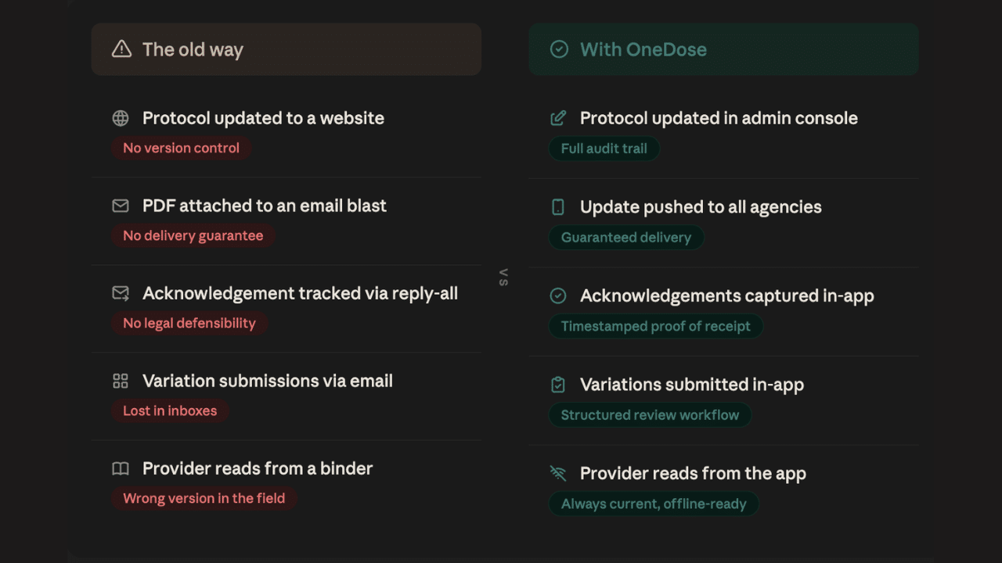The height and width of the screenshot is (563, 1002).
Task: Click the checkmark circle icon beside With OneDose
Action: 559,49
